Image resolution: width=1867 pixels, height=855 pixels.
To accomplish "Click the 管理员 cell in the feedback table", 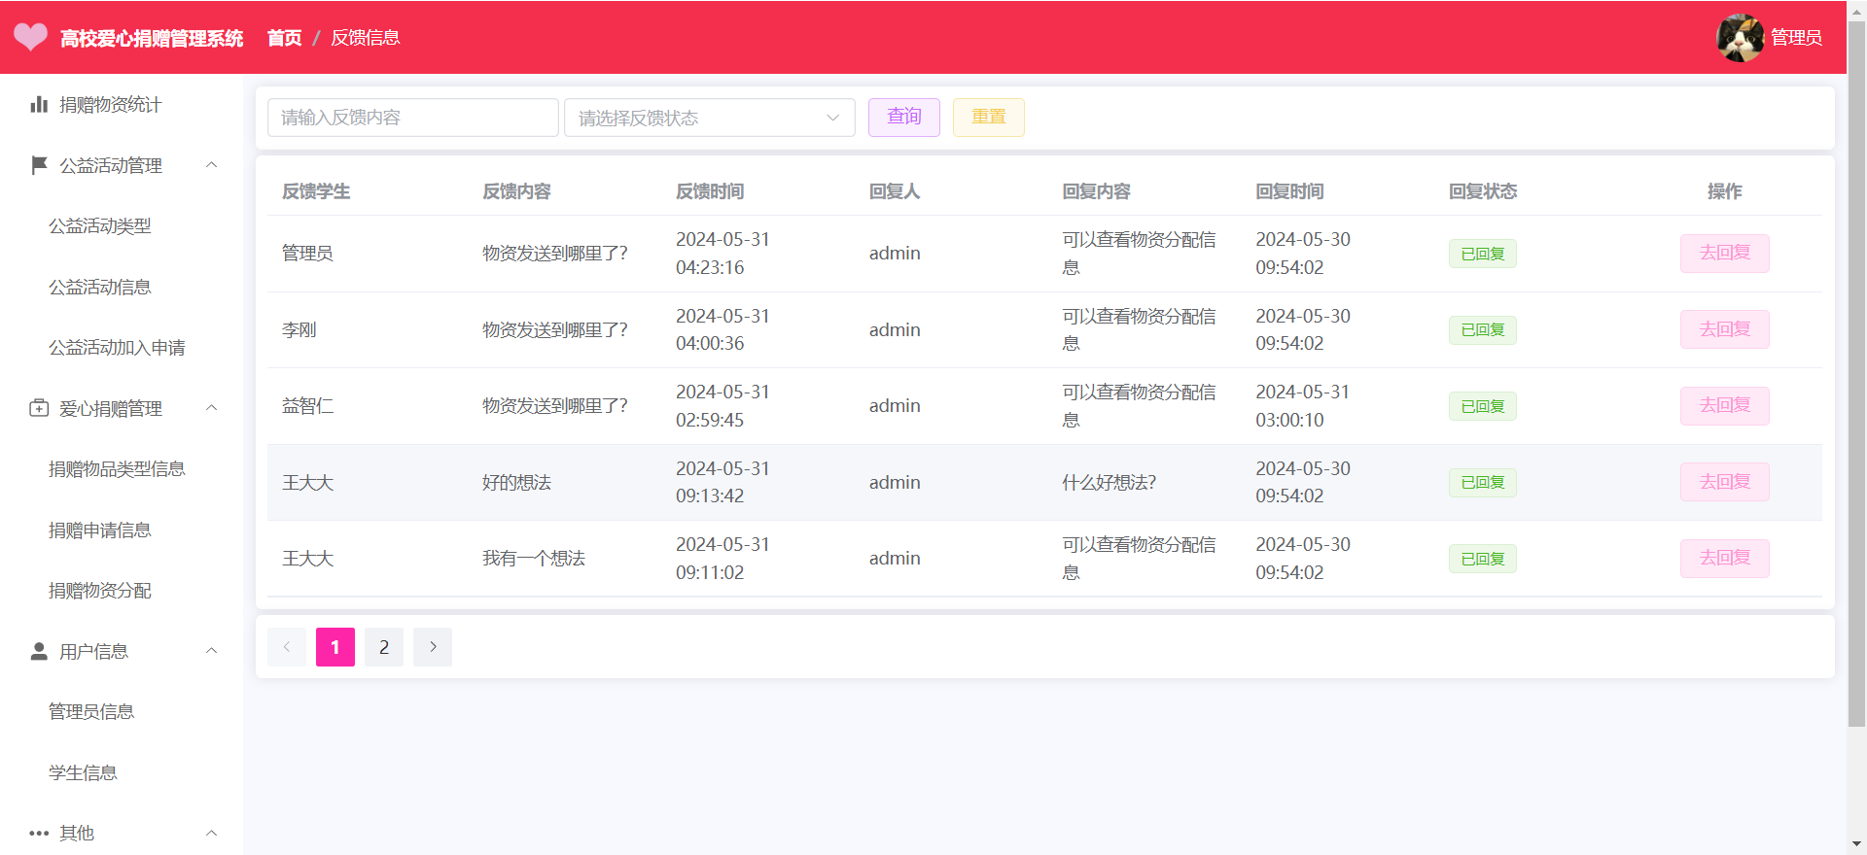I will pyautogui.click(x=307, y=254).
